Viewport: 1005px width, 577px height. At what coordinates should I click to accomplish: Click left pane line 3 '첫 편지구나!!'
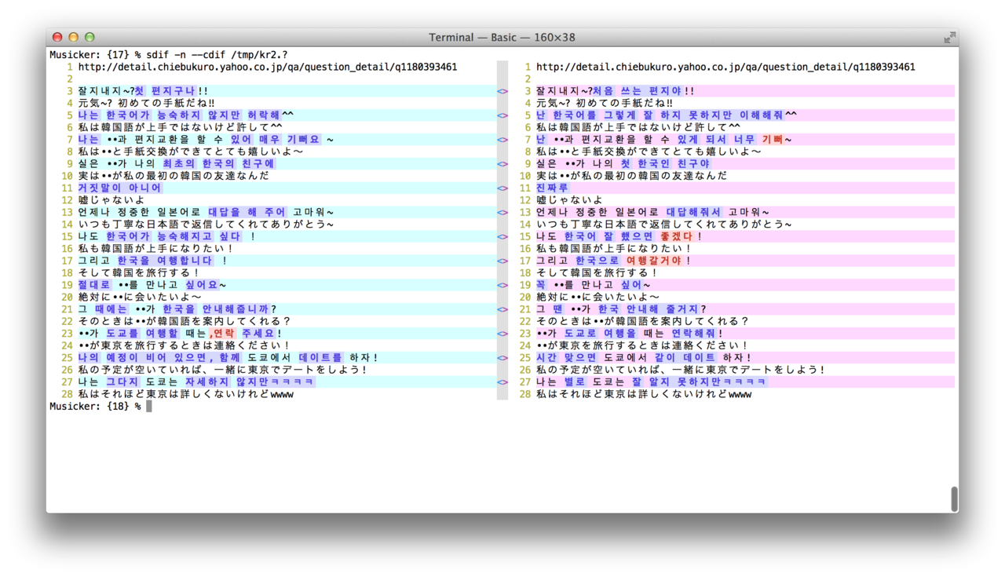(x=171, y=91)
